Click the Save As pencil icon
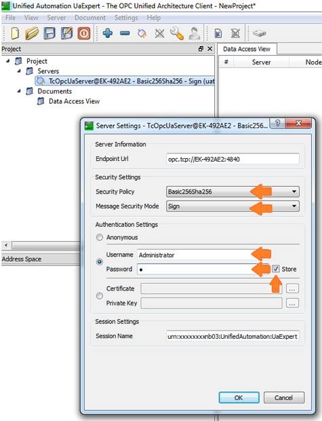Screen dimensions: 322x421 (x=66, y=33)
